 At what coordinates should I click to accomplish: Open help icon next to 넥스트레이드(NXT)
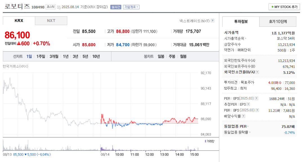pos(212,21)
